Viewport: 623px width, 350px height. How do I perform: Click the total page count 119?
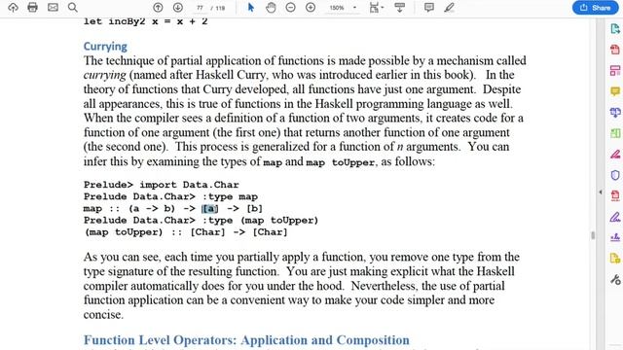click(x=220, y=8)
